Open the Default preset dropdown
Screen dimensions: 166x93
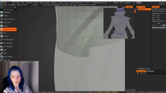pyautogui.click(x=38, y=5)
